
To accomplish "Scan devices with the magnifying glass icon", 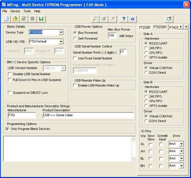I will 95,19.
